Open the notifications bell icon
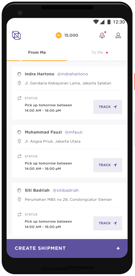The width and height of the screenshot is (135, 276). click(102, 35)
